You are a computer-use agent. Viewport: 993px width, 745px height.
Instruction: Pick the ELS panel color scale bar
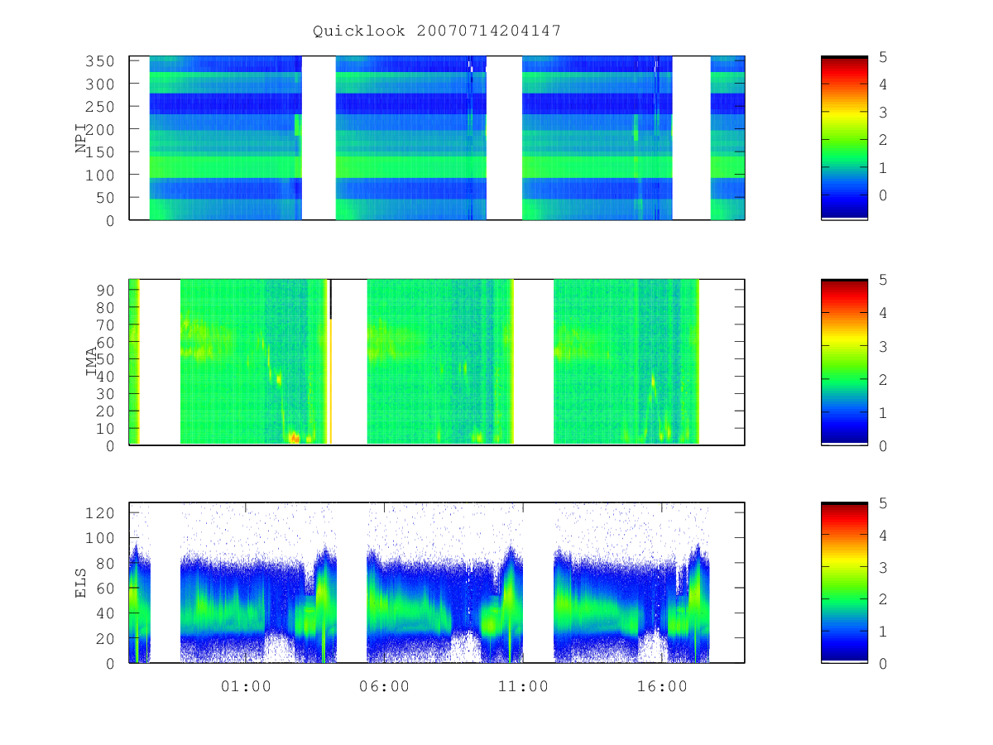pos(844,583)
